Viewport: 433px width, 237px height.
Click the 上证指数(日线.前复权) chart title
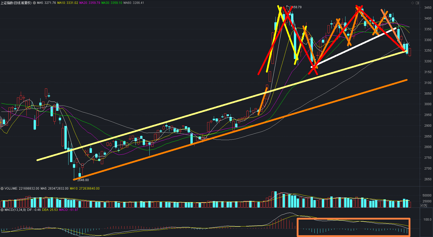coord(16,3)
